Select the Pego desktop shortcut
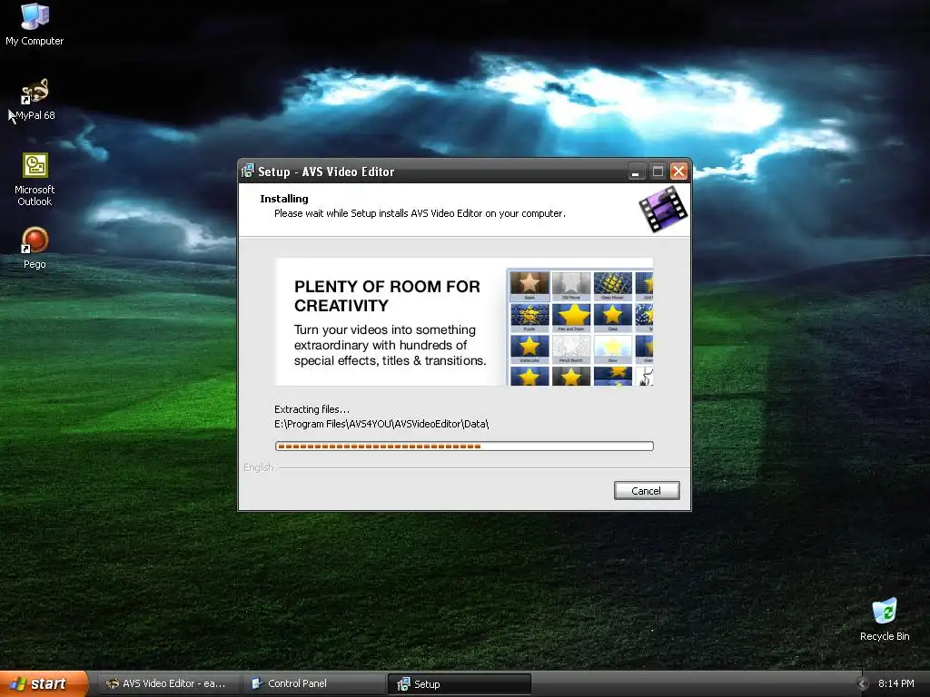 click(x=35, y=248)
